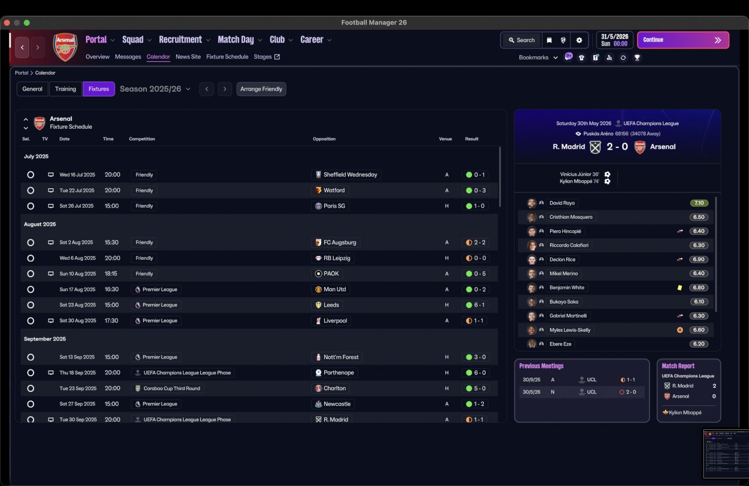Switch to the General calendar view
This screenshot has height=486, width=749.
tap(33, 89)
